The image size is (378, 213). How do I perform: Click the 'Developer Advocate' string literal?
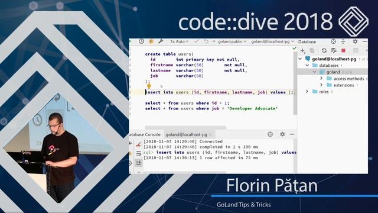(252, 109)
